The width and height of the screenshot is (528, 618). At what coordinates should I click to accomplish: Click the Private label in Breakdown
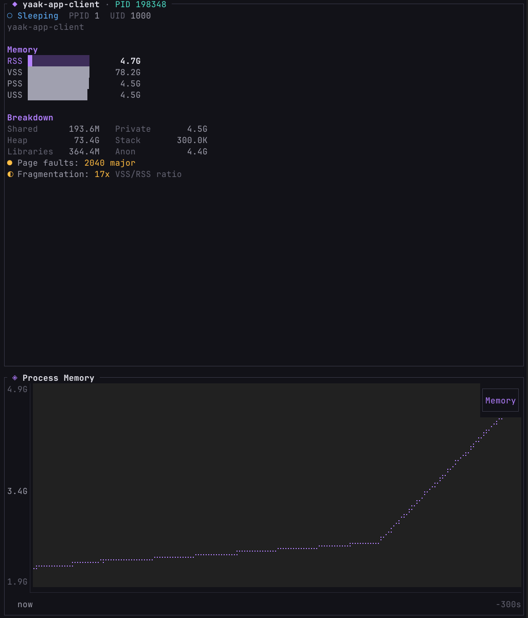tap(133, 129)
